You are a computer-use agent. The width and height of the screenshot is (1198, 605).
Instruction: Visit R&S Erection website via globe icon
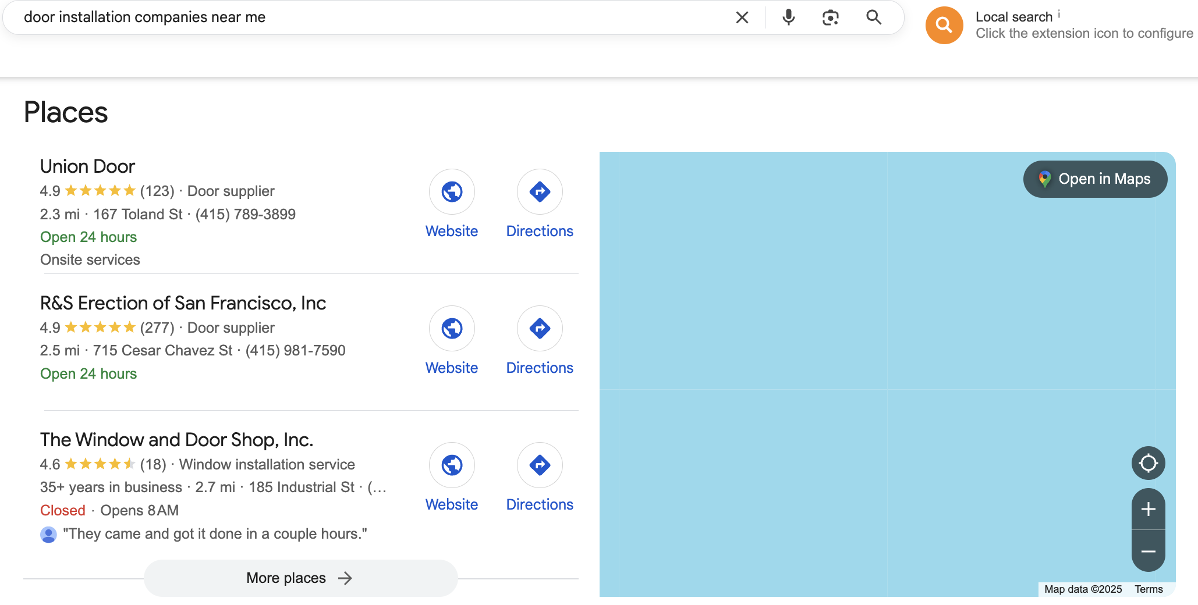tap(452, 328)
